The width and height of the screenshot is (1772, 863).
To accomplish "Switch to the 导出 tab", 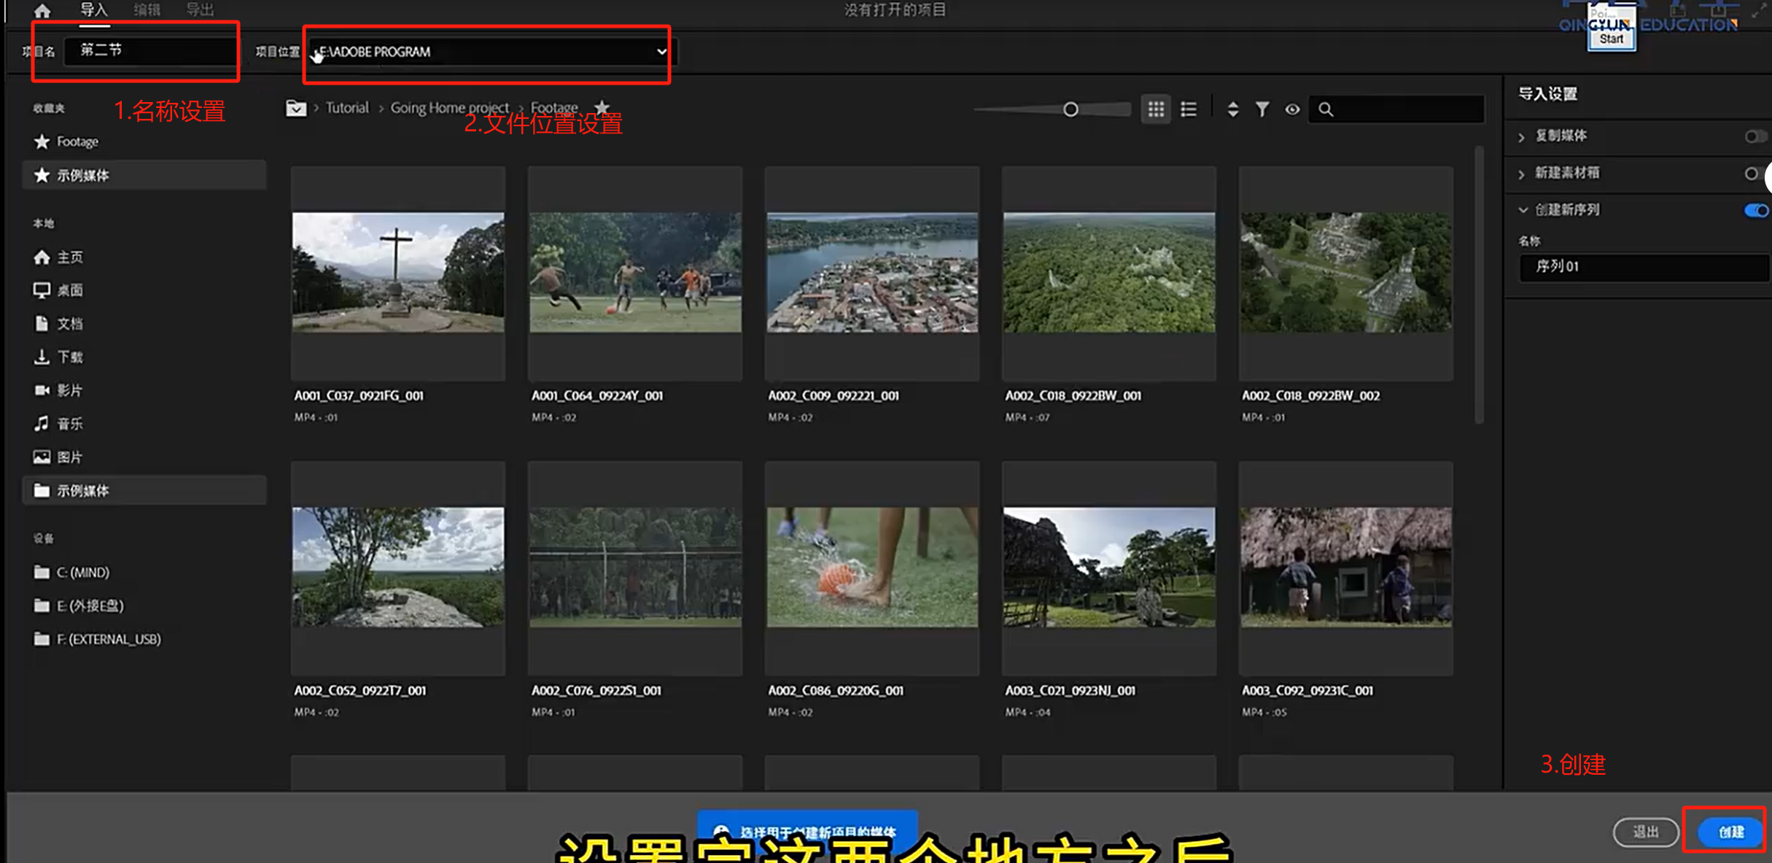I will coord(200,10).
